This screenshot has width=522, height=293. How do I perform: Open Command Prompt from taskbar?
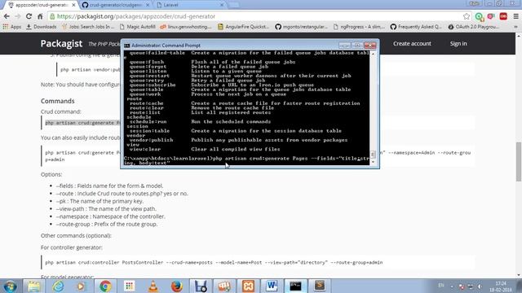[295, 286]
